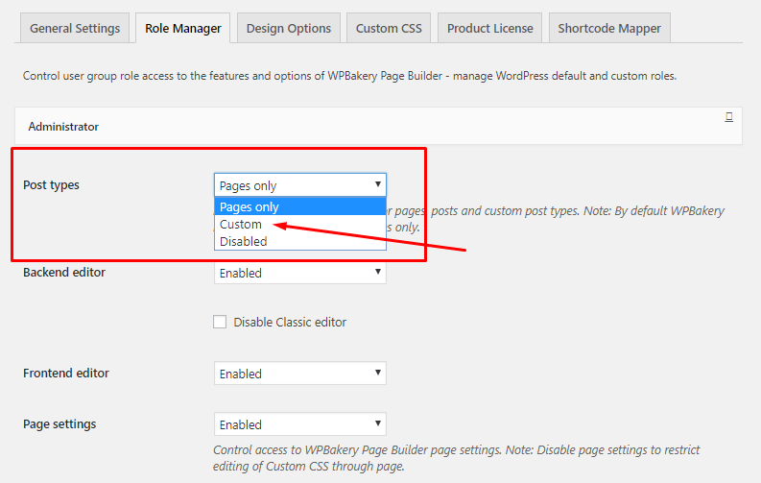This screenshot has width=761, height=483.
Task: Collapse the Administrator role section
Action: click(63, 126)
